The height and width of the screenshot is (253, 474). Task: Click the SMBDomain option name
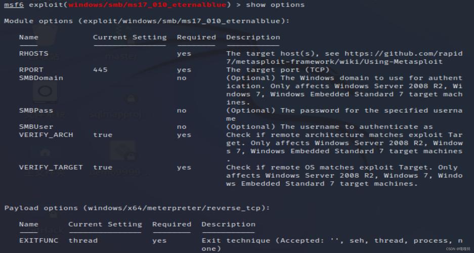click(x=41, y=78)
